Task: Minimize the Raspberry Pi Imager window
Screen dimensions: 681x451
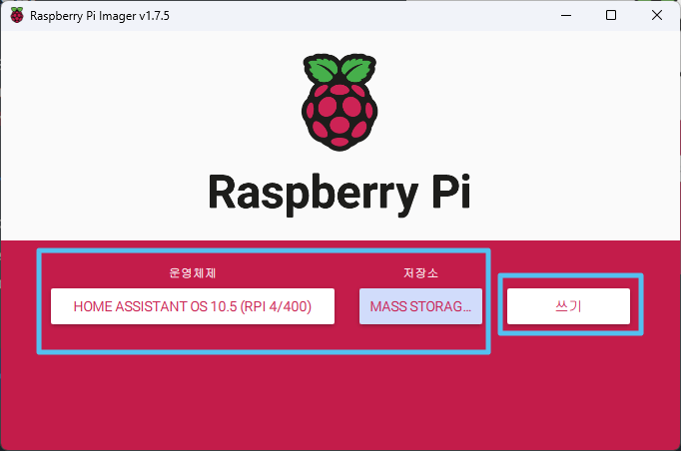Action: [x=566, y=16]
